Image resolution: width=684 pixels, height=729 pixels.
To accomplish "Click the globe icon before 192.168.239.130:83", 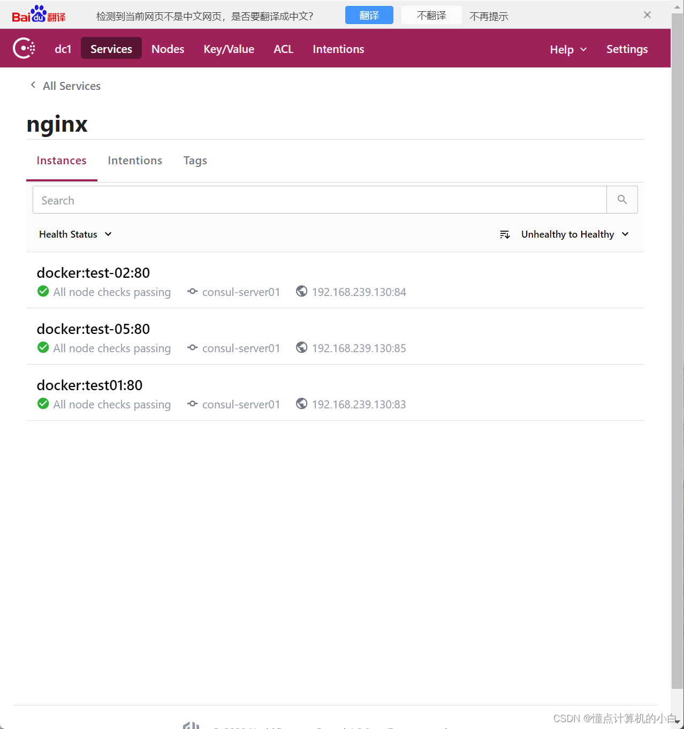I will coord(301,403).
